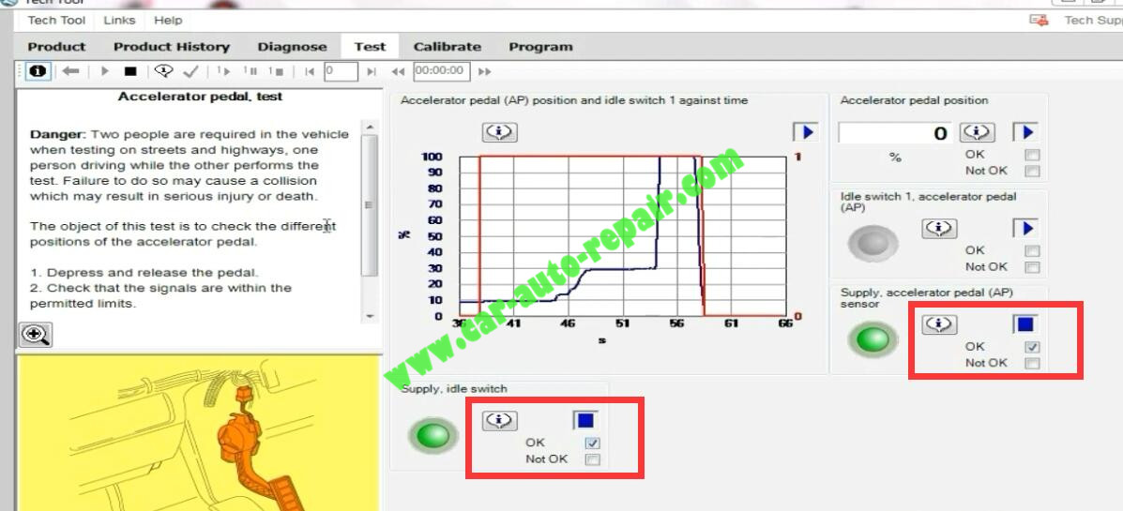Play the Idle switch 1 reading

[x=1025, y=229]
